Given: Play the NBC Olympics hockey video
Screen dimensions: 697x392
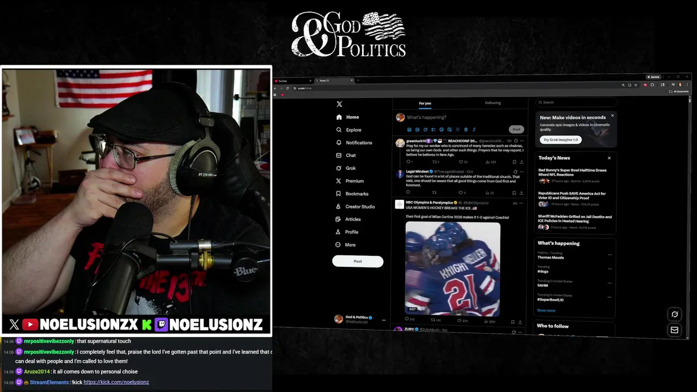Looking at the screenshot, I should pyautogui.click(x=453, y=269).
